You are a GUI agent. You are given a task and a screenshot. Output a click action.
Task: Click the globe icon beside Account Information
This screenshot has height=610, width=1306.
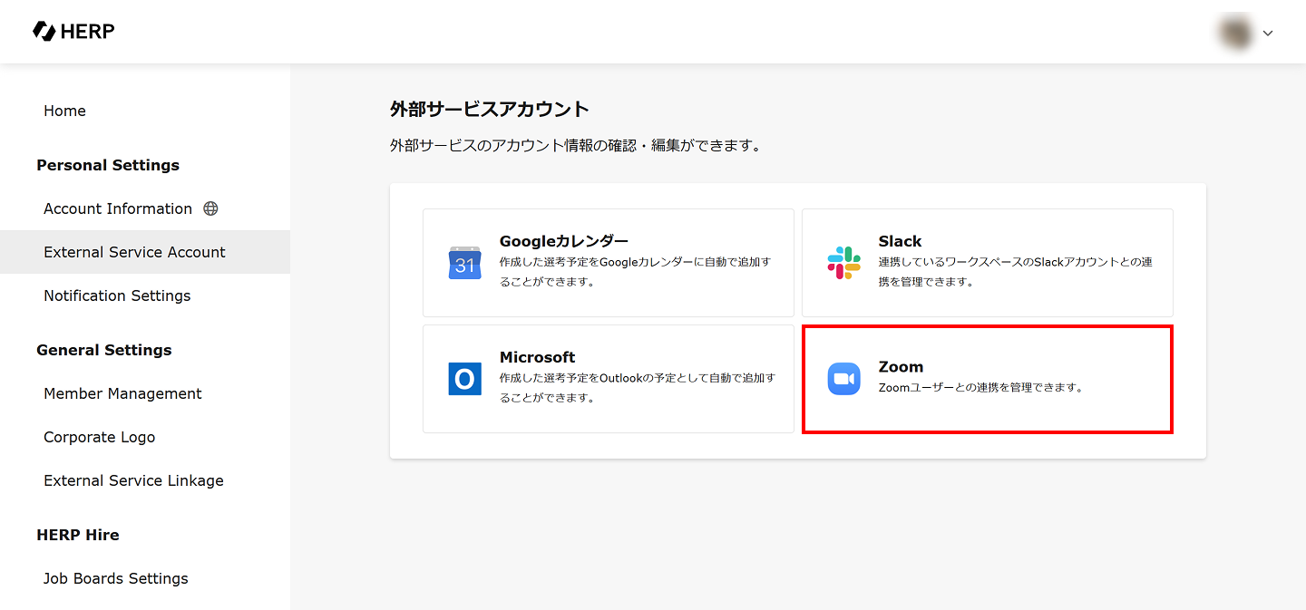point(210,208)
